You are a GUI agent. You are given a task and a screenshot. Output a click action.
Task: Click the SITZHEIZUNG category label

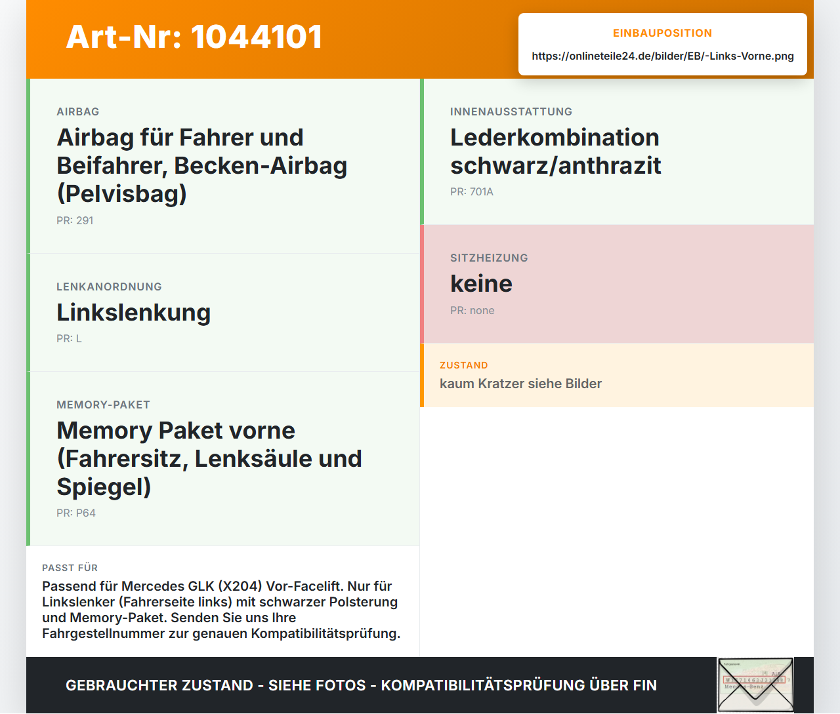point(489,258)
